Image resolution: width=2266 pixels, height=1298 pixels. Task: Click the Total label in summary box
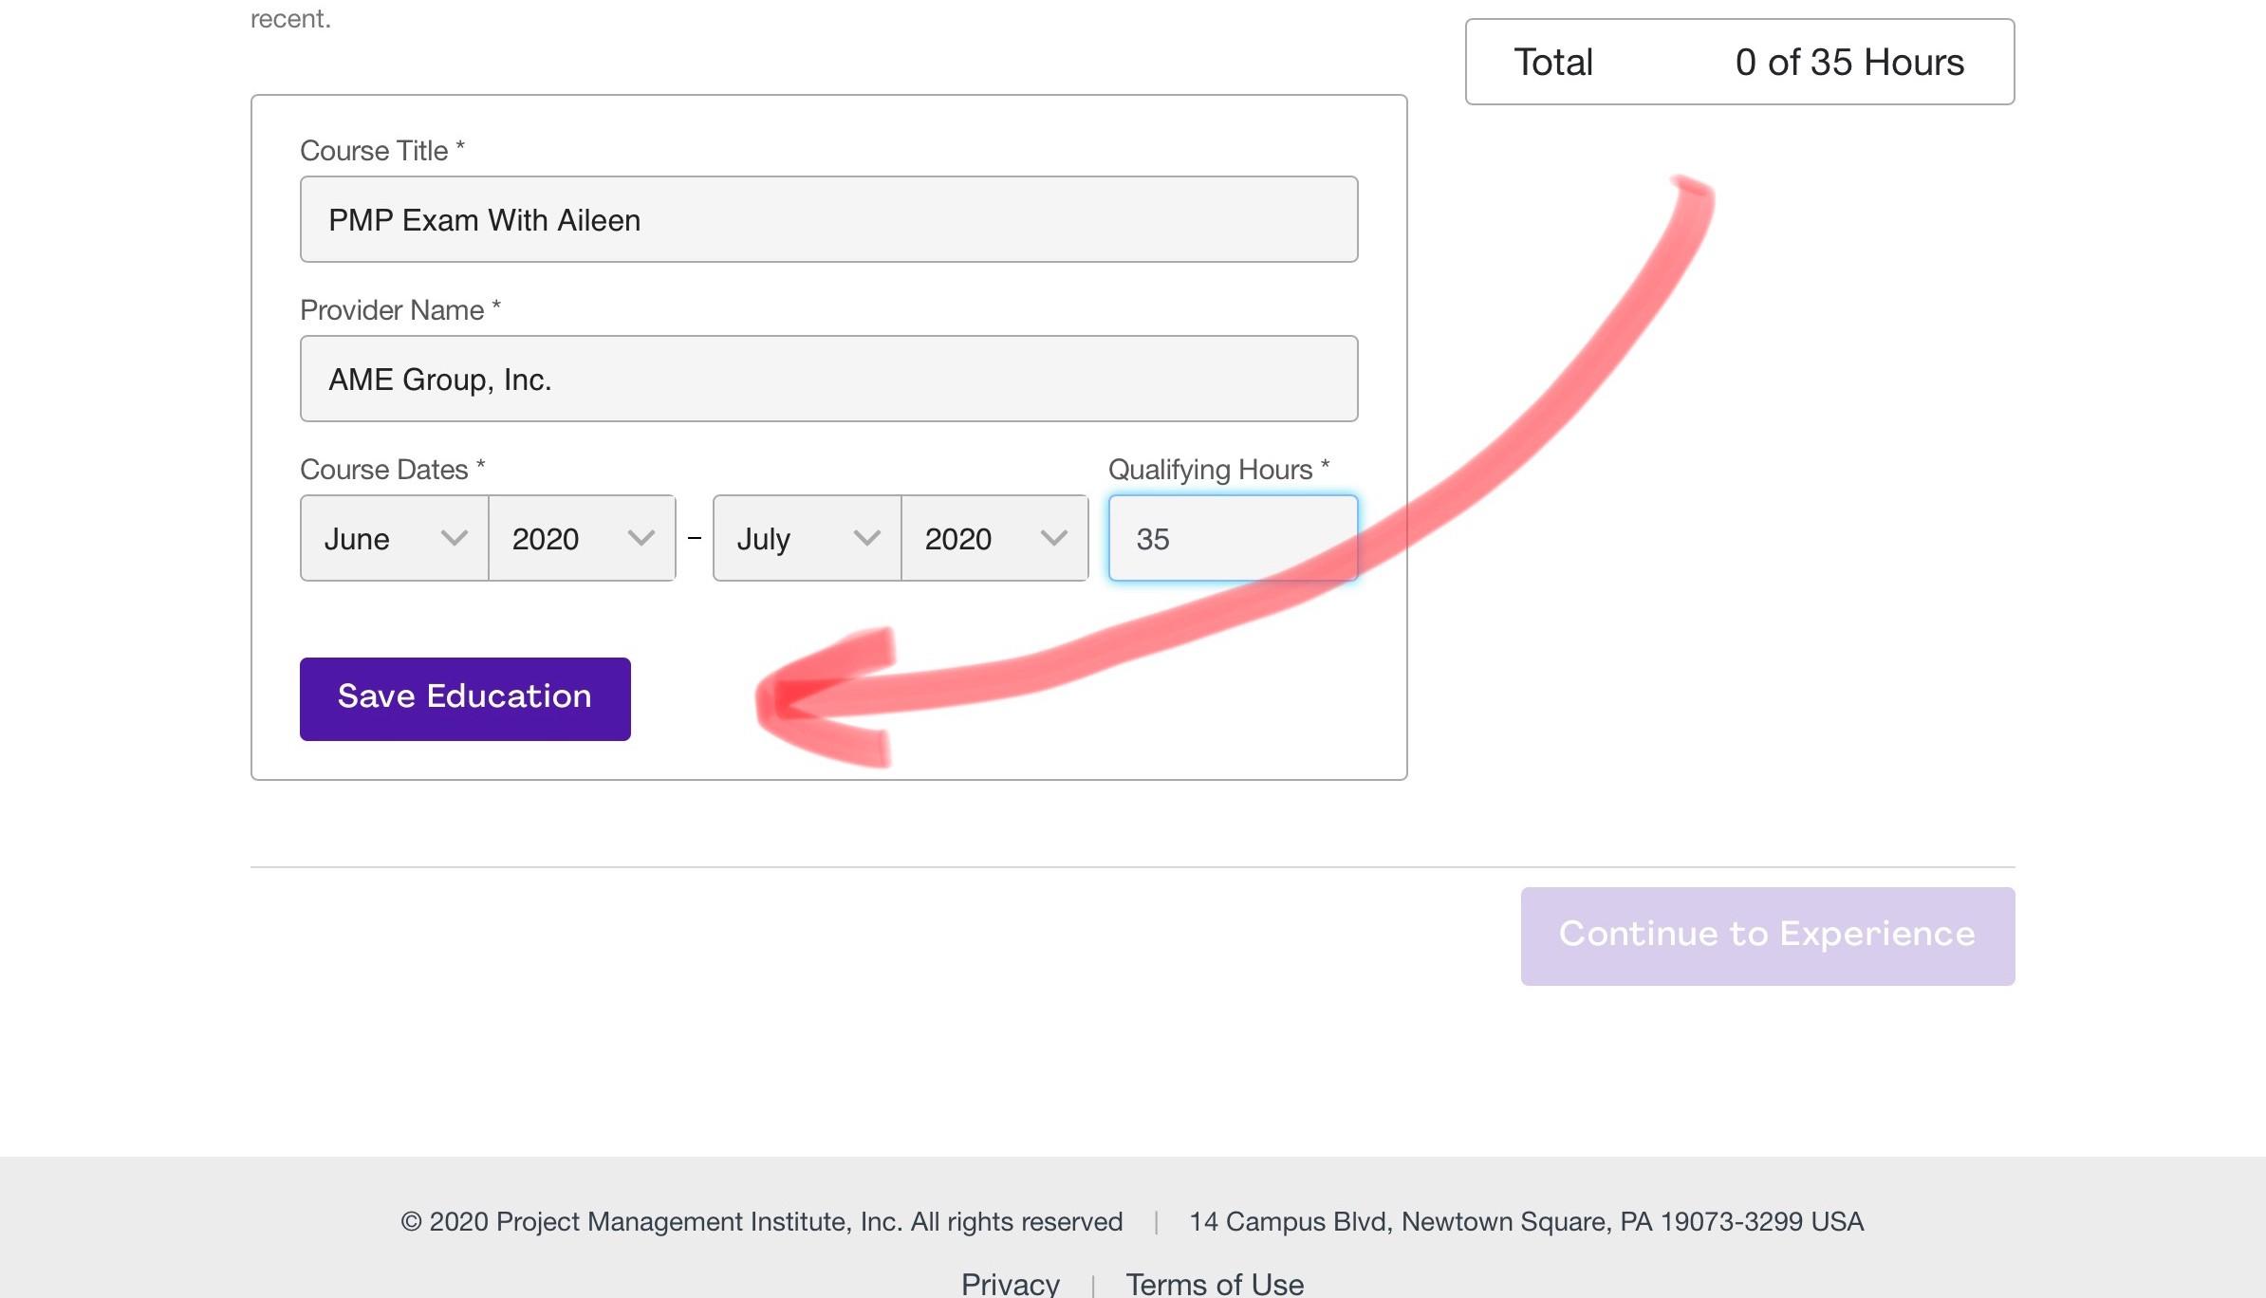(x=1552, y=63)
